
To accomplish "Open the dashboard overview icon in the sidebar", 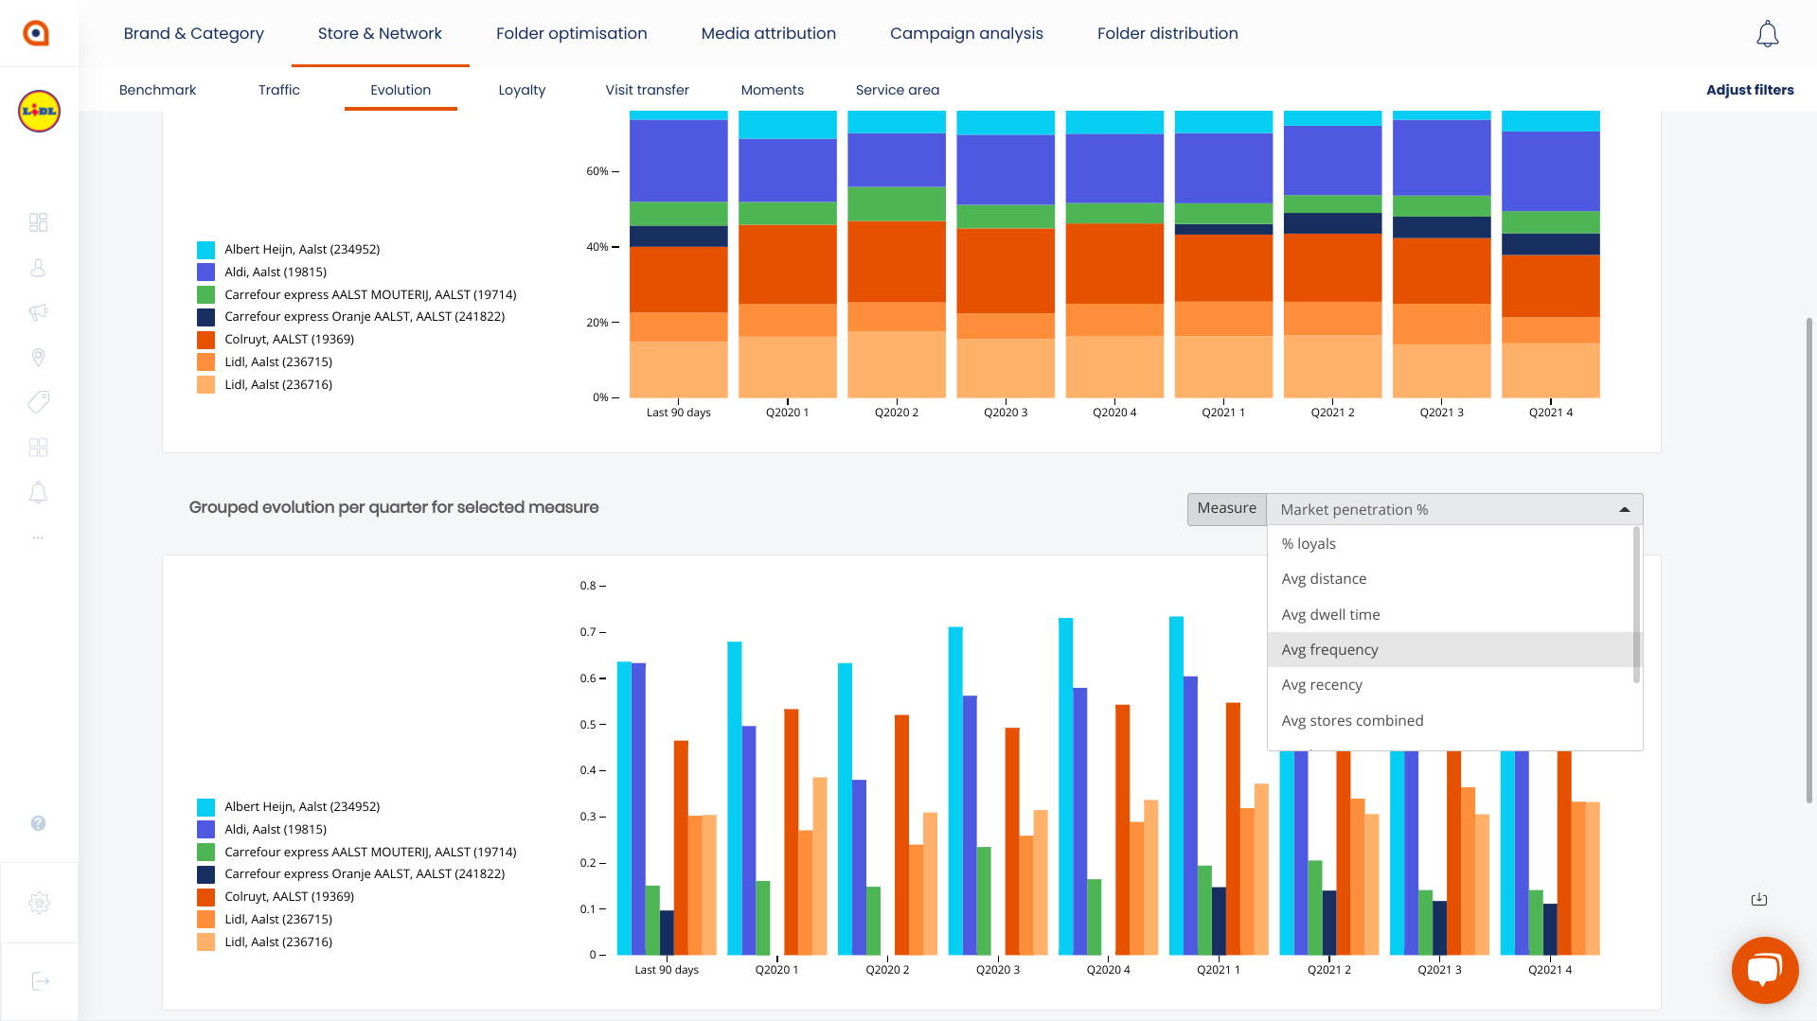I will coord(38,222).
